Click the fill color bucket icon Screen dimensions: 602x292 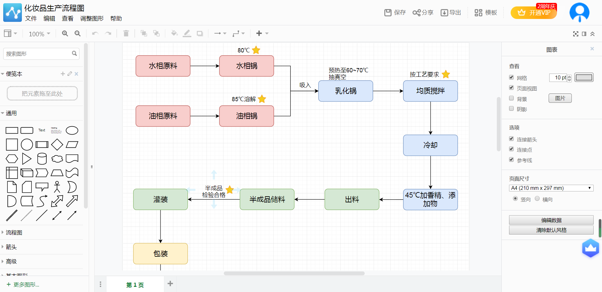[x=174, y=33]
